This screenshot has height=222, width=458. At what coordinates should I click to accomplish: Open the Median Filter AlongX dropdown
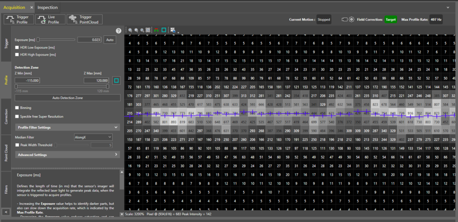(93, 137)
